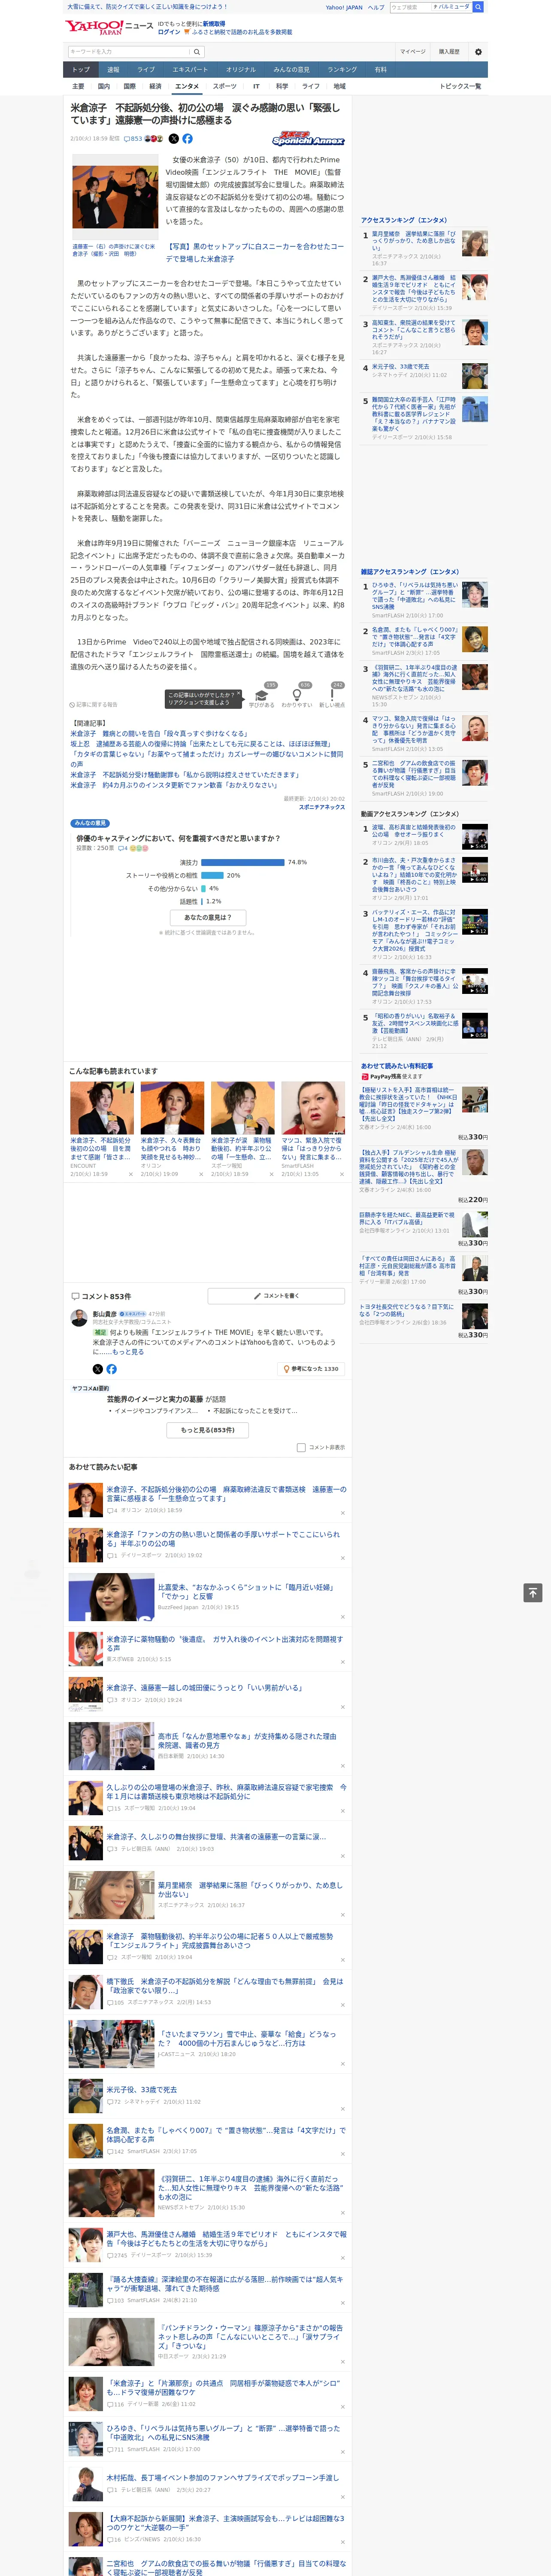Open the スポーツ category
Image resolution: width=551 pixels, height=2576 pixels.
[225, 86]
